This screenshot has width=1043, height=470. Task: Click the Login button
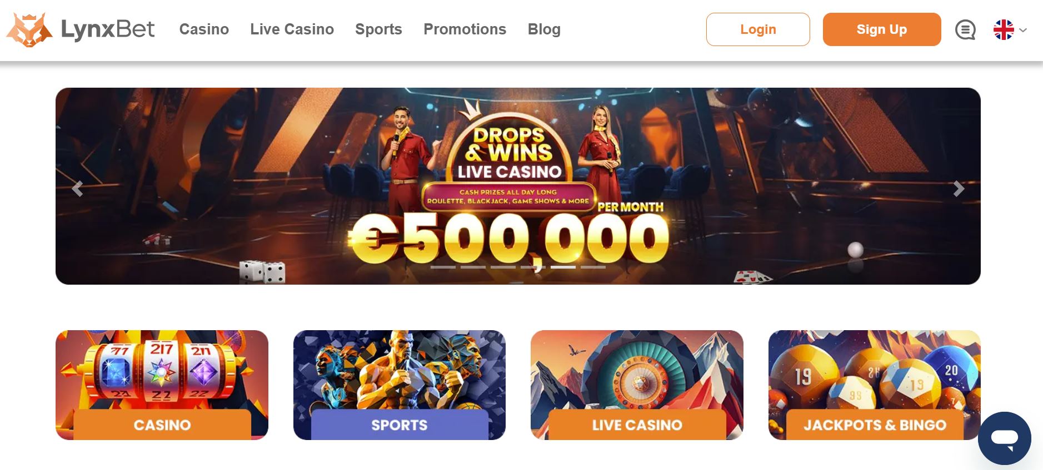point(758,29)
